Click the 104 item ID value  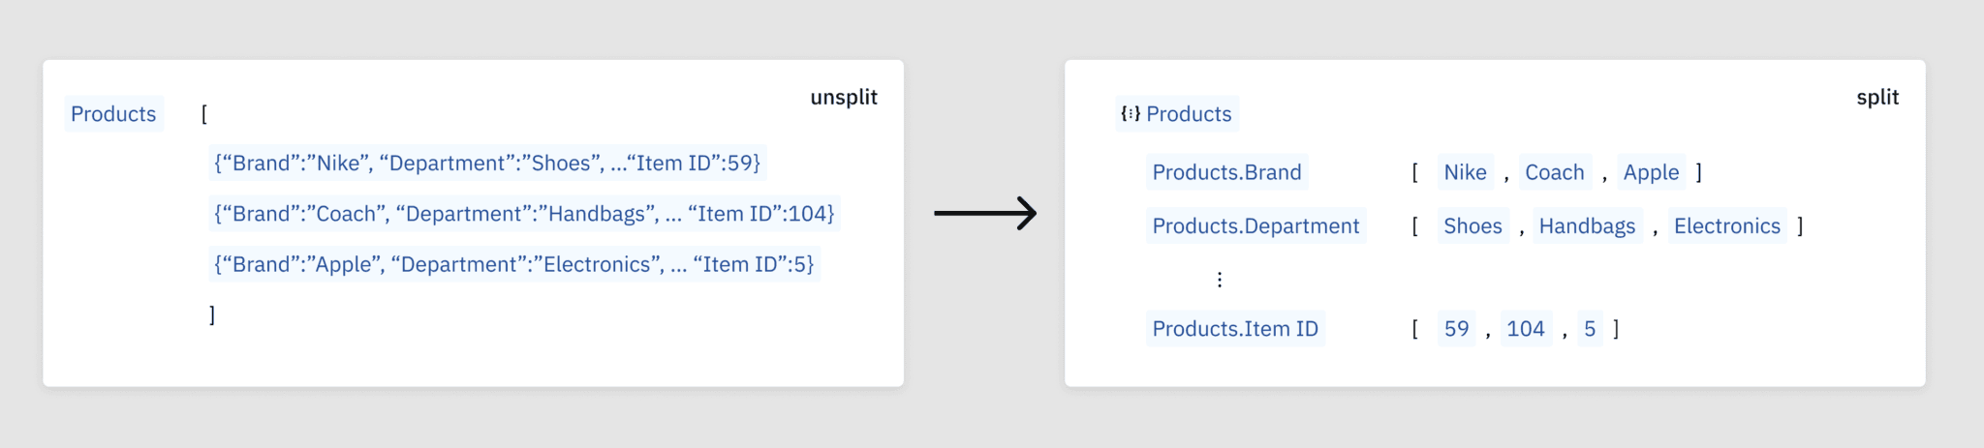click(1526, 329)
